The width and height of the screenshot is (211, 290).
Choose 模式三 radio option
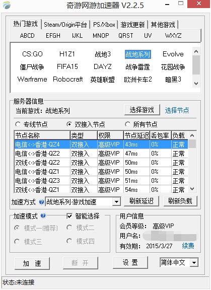17,242
